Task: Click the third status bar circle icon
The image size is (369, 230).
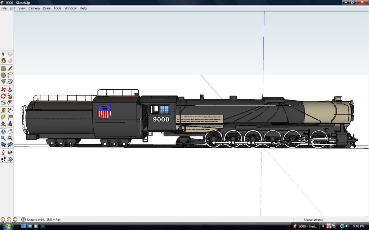Action: [x=15, y=220]
